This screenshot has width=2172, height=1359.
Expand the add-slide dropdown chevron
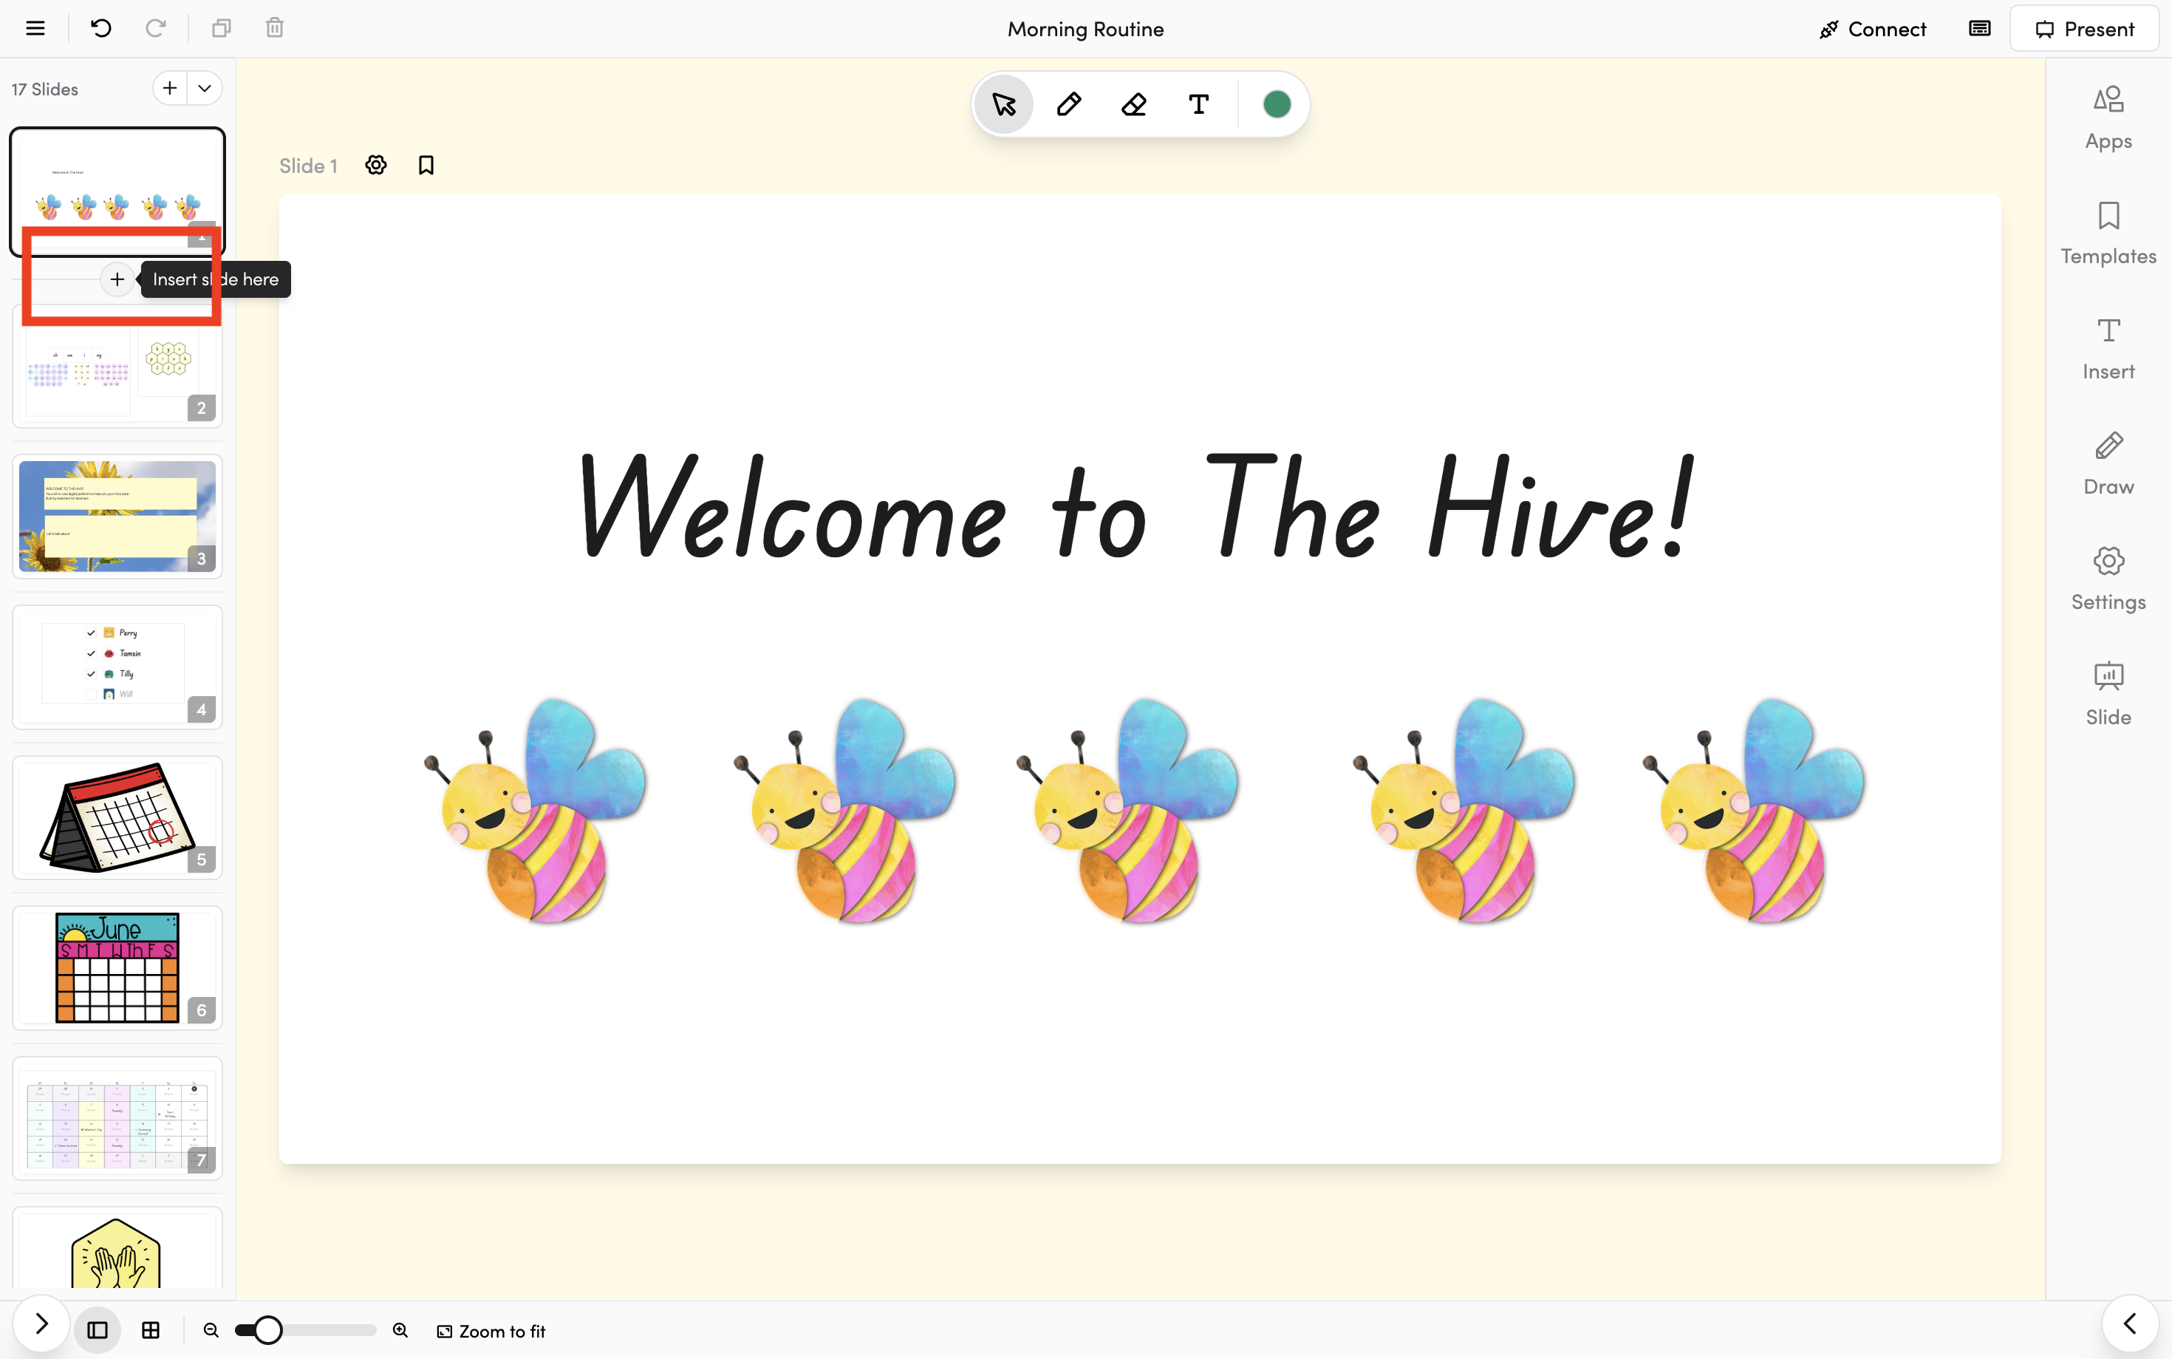coord(205,88)
